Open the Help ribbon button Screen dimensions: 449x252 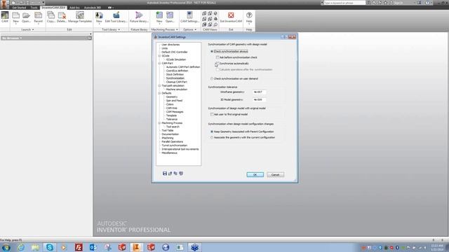pyautogui.click(x=249, y=17)
